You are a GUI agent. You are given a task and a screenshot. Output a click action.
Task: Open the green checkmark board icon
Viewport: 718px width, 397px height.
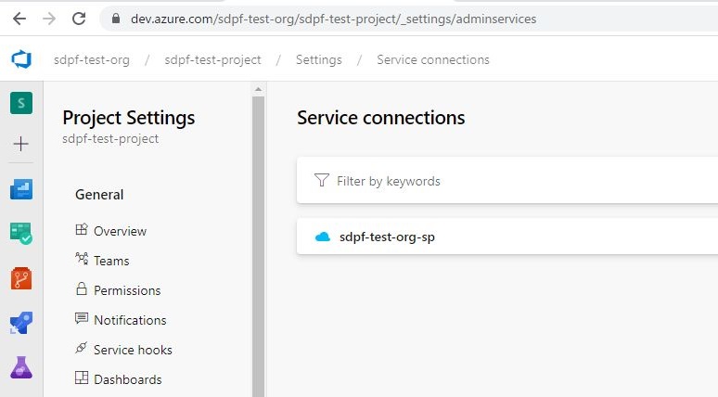pos(21,234)
